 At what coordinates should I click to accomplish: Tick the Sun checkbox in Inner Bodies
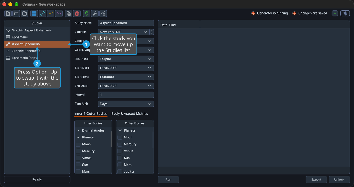coord(78,165)
